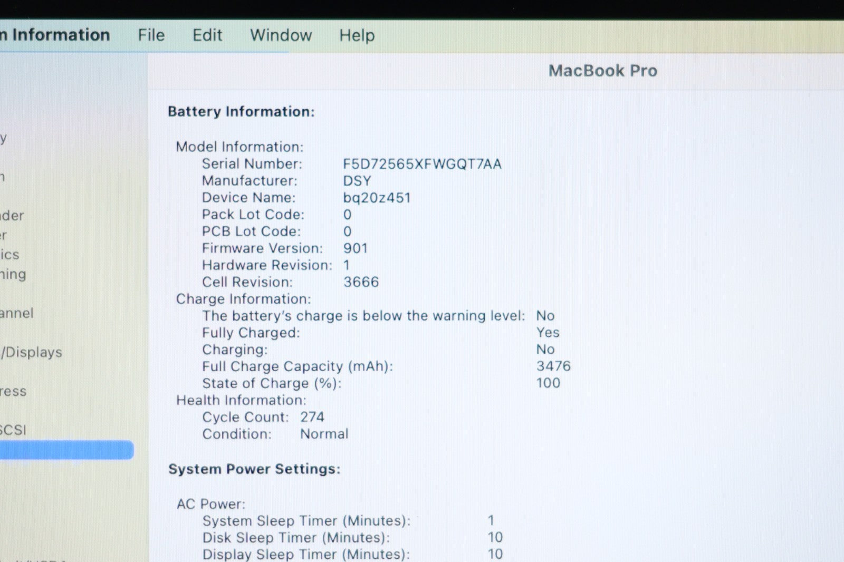
Task: Click the battery serial number value
Action: [422, 164]
